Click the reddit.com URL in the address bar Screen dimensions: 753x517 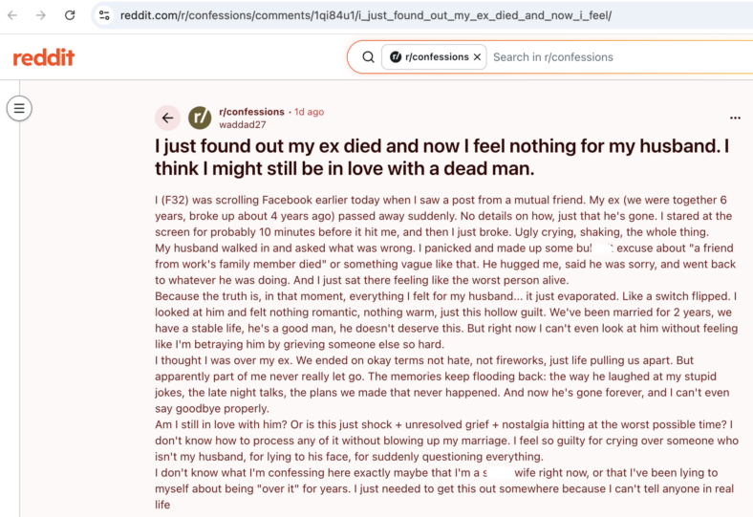click(365, 15)
